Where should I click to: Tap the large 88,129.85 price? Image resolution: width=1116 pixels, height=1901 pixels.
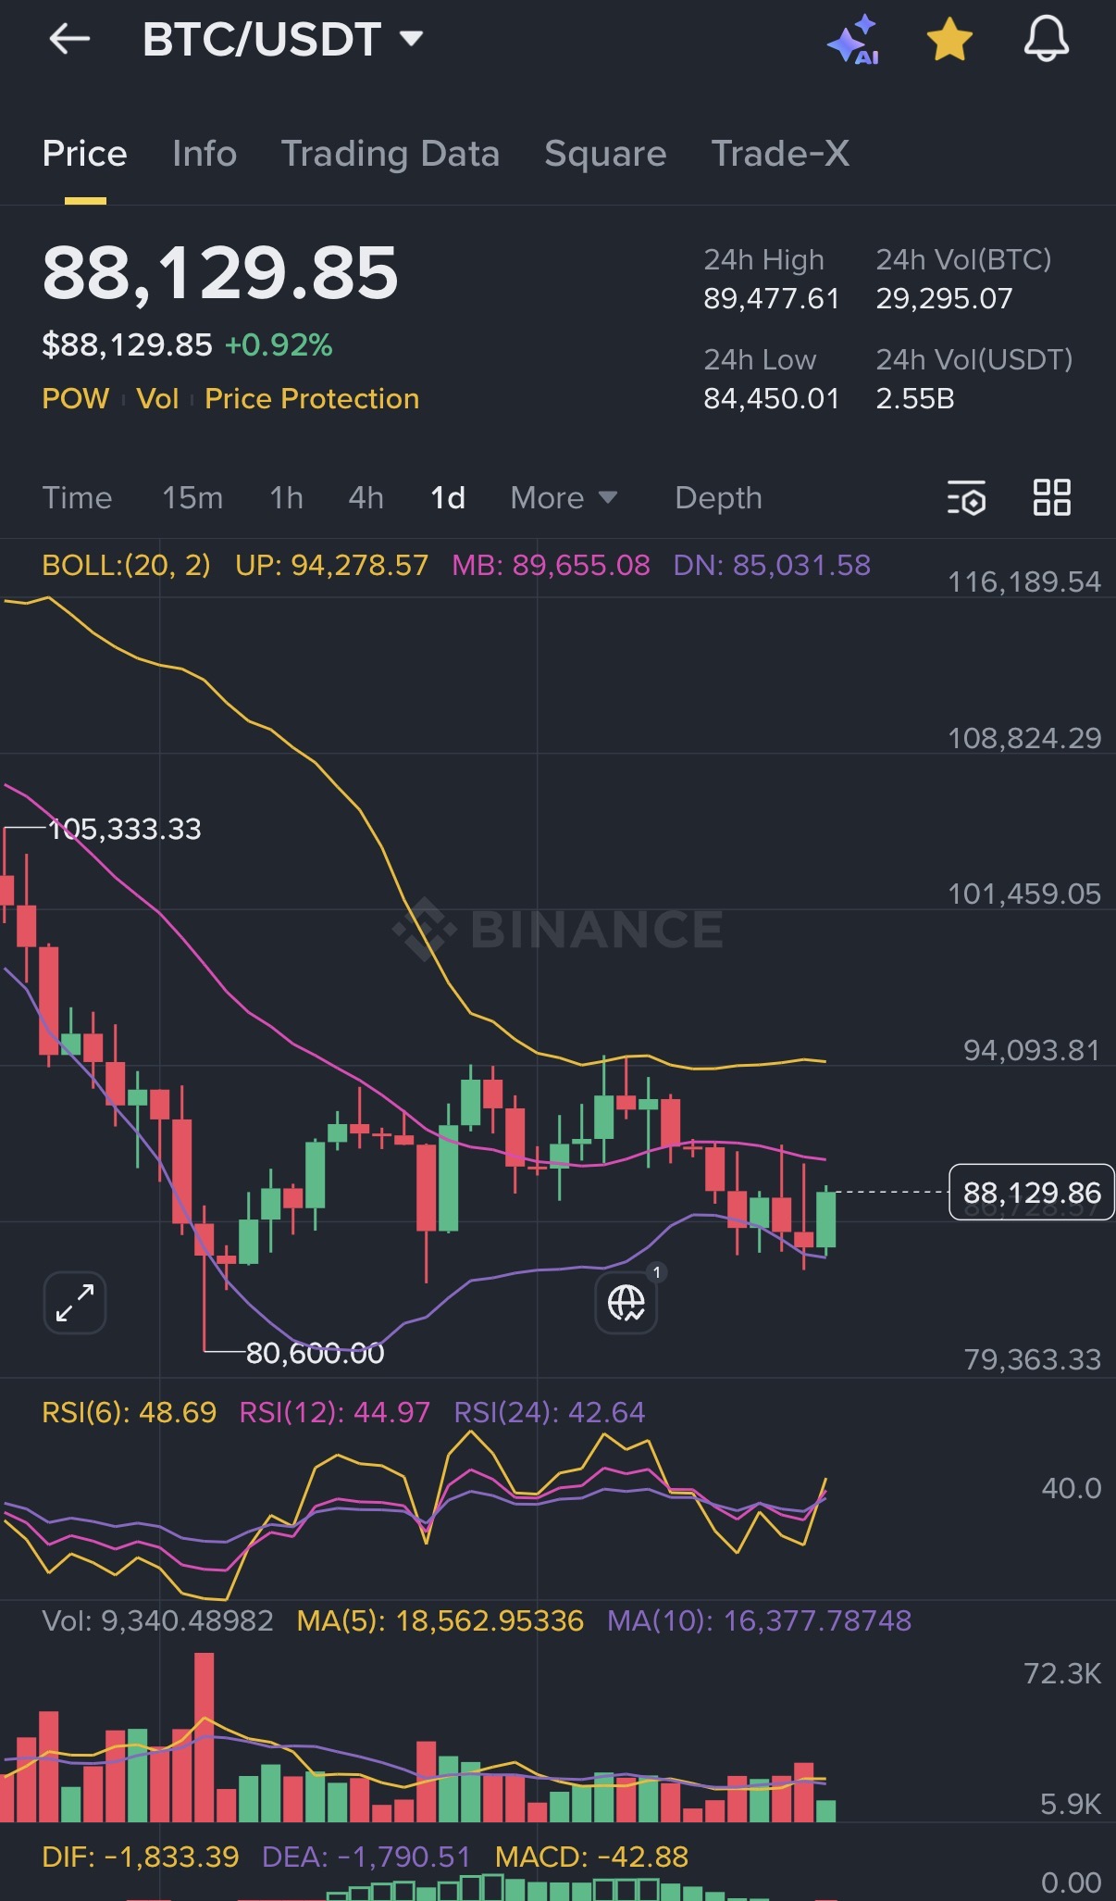pos(220,273)
